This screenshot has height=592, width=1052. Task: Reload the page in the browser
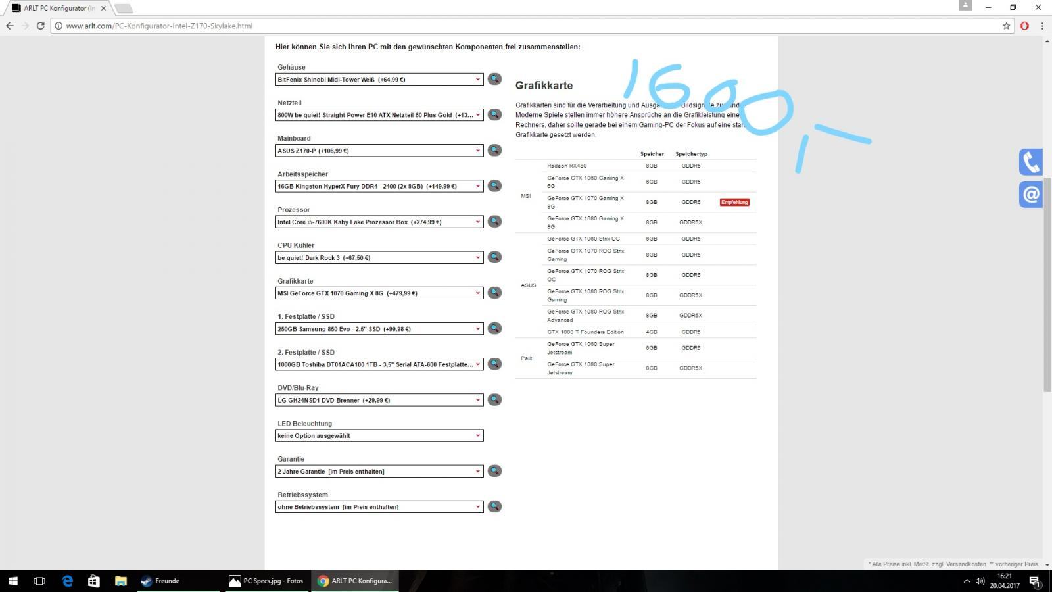tap(40, 26)
